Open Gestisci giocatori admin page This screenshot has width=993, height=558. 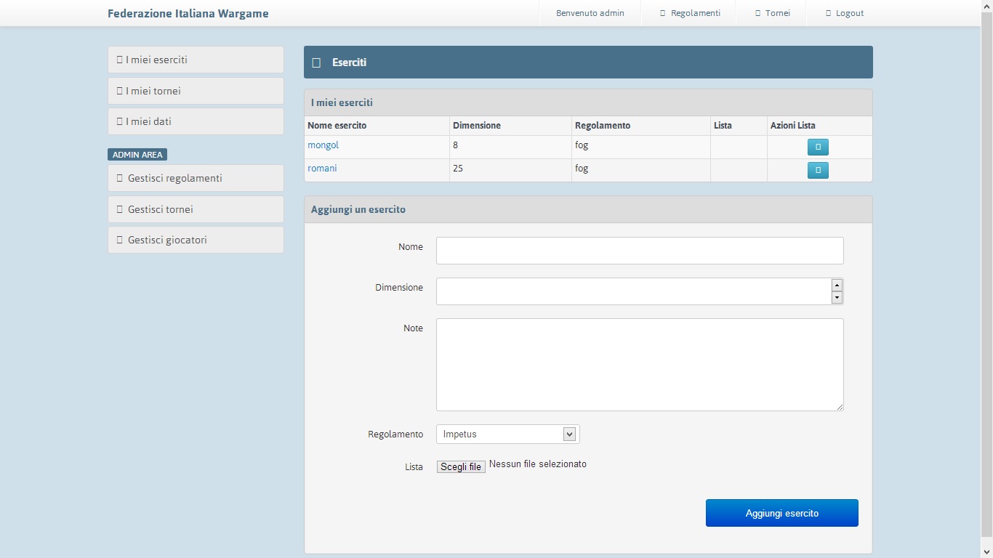tap(196, 240)
